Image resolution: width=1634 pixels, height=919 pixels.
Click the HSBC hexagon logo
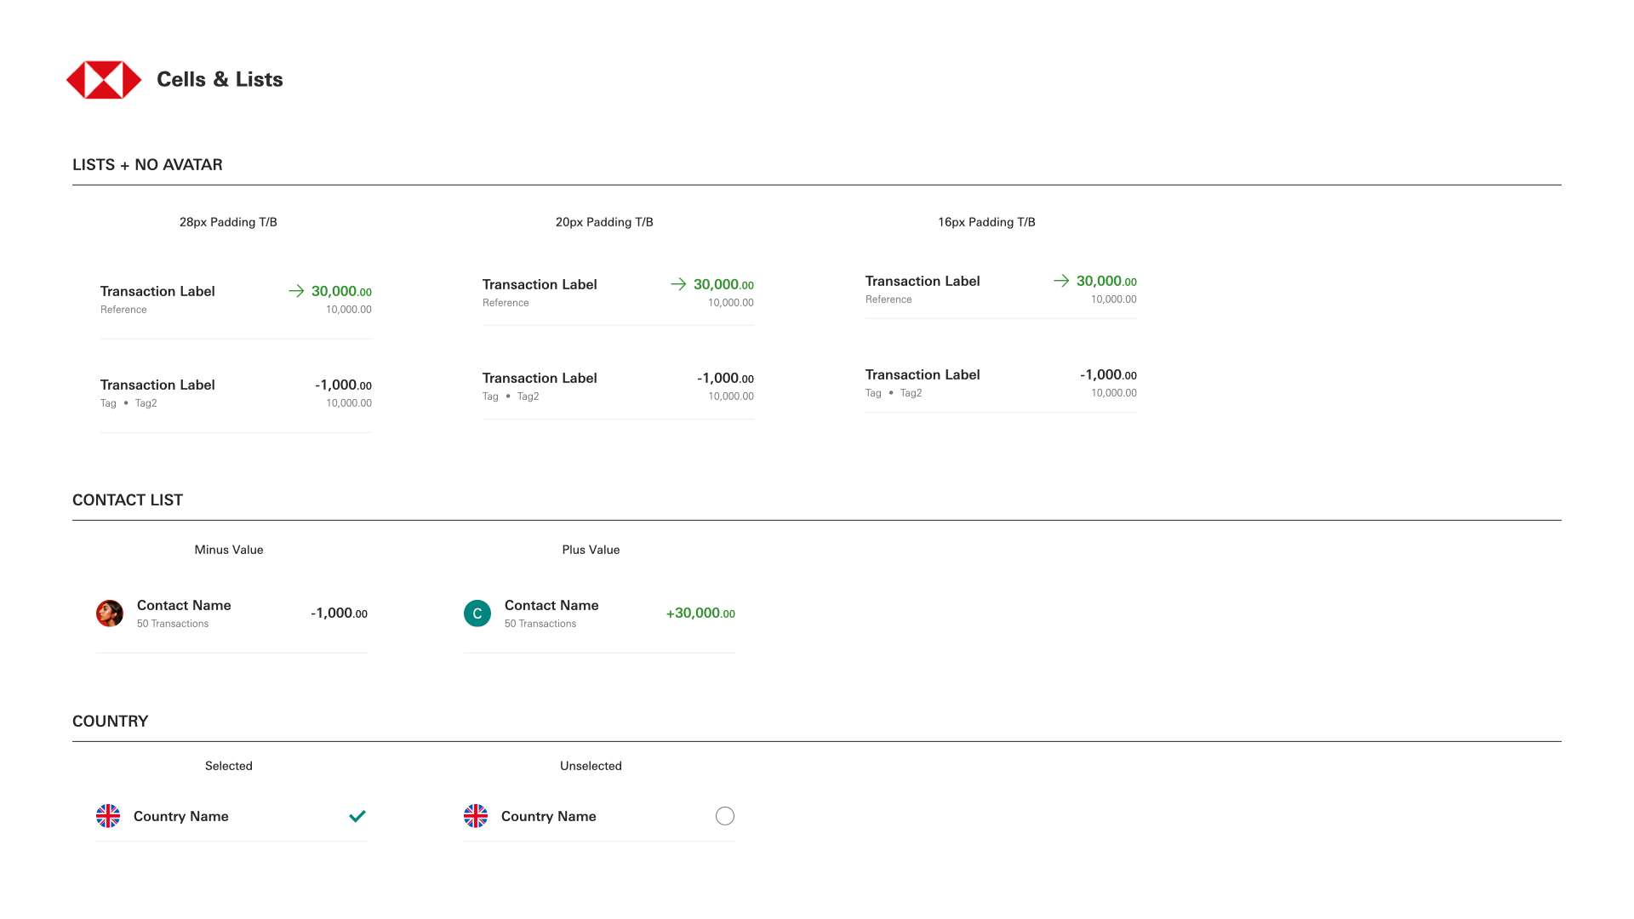[x=104, y=80]
